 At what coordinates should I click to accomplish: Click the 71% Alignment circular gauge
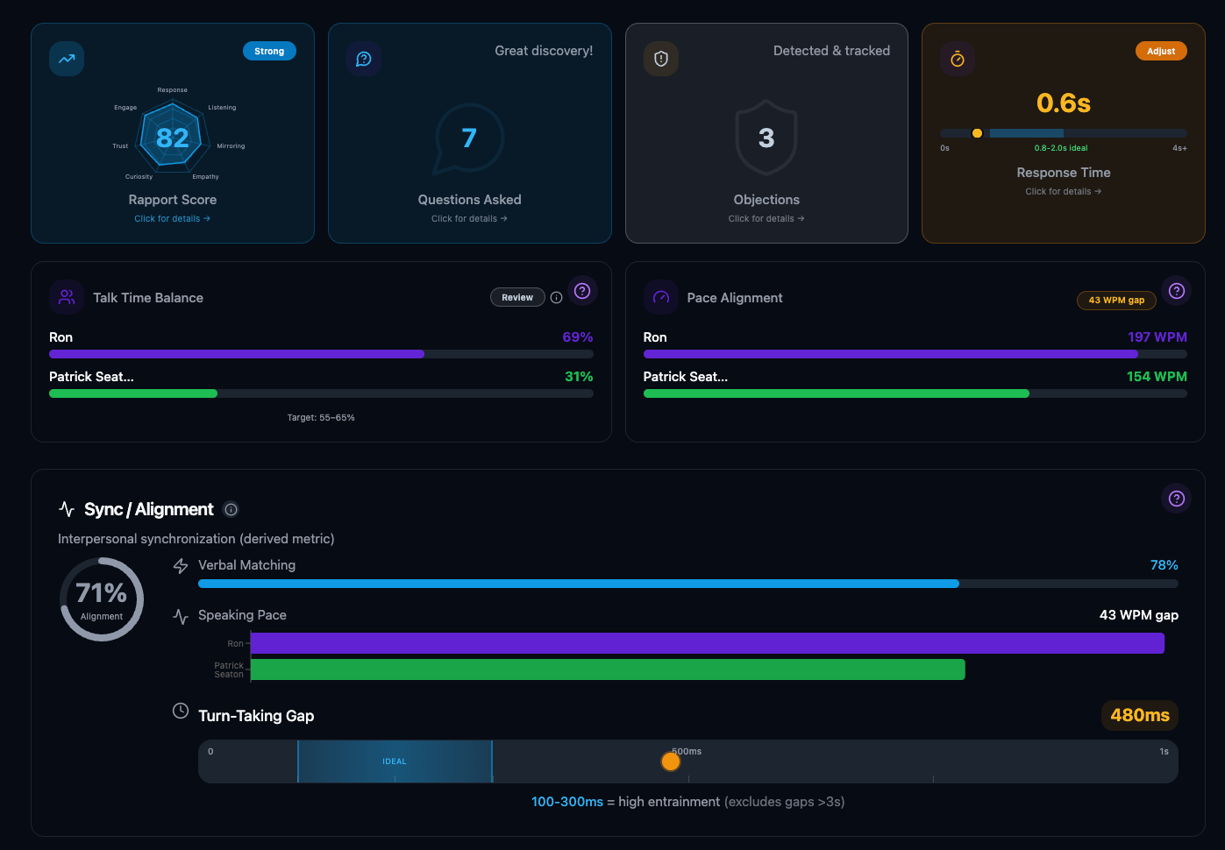click(102, 599)
